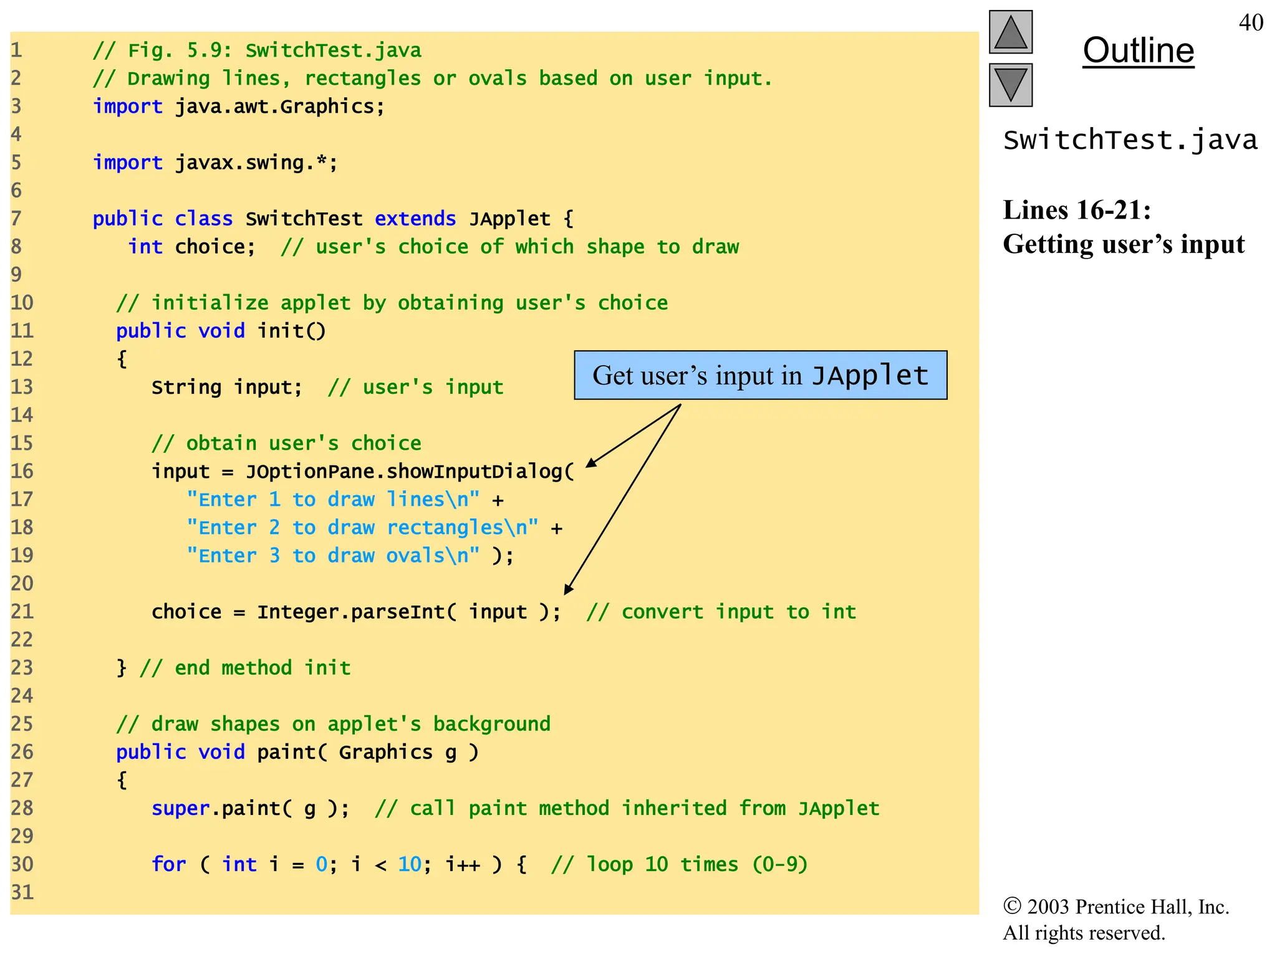
Task: Click the 'All rights reserved.' text
Action: click(1084, 933)
